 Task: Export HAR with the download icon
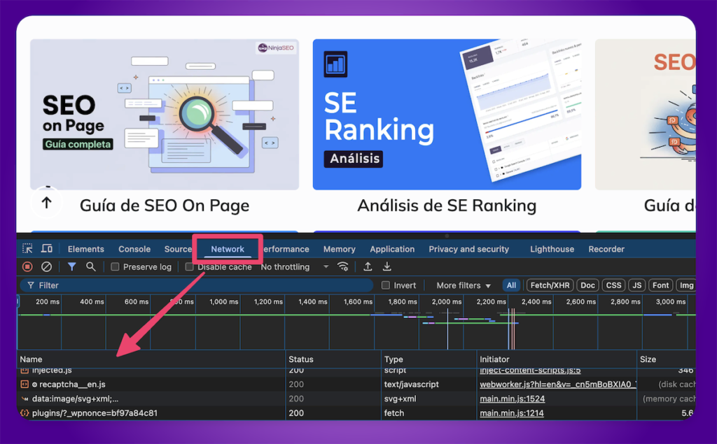[387, 266]
